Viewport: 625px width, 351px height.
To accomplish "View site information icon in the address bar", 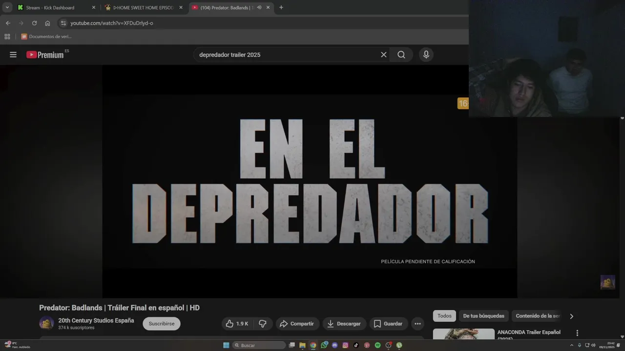I will tap(63, 23).
